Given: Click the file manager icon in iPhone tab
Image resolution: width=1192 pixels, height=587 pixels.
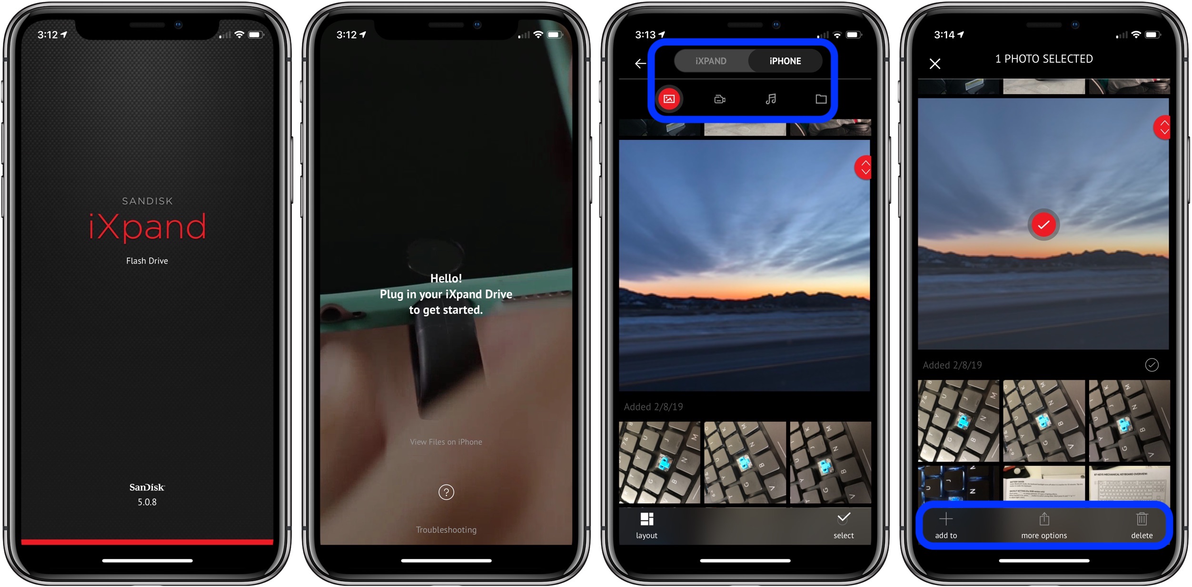Looking at the screenshot, I should click(820, 99).
